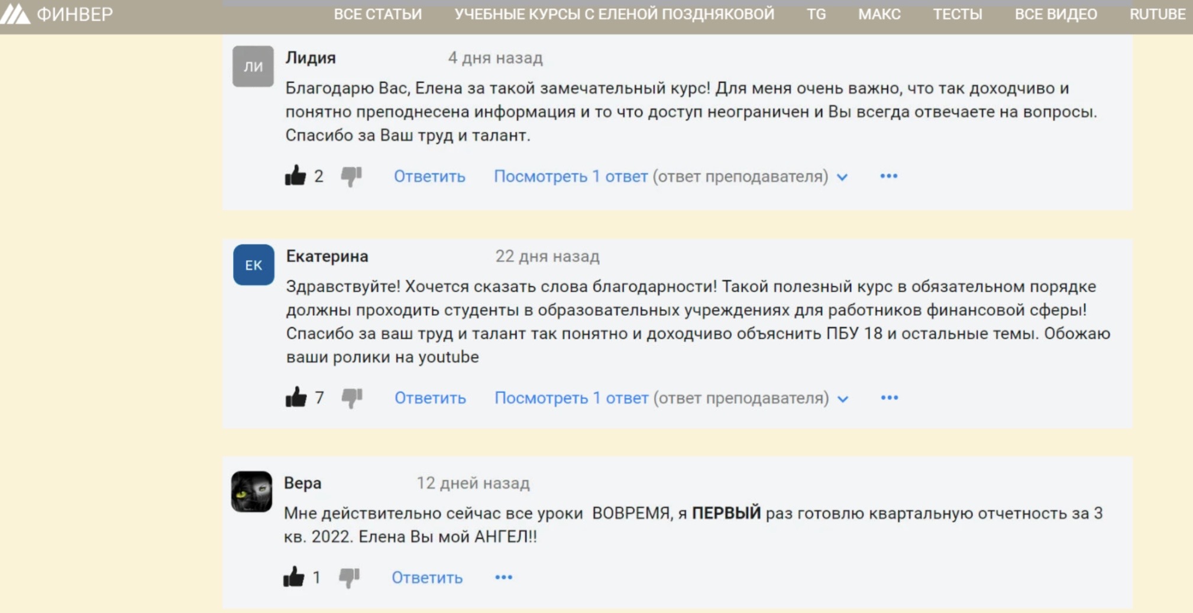The height and width of the screenshot is (613, 1193).
Task: Click the '4 дня назад' timestamp
Action: 495,58
